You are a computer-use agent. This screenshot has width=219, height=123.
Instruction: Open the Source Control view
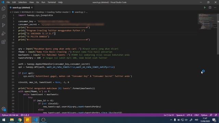pos(3,25)
